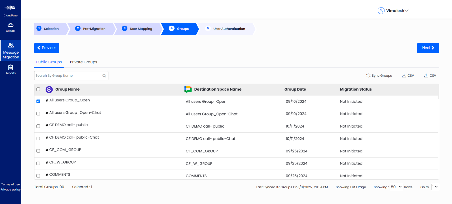Open Message Migration in the sidebar
Screen dimensions: 452x204
tap(11, 51)
